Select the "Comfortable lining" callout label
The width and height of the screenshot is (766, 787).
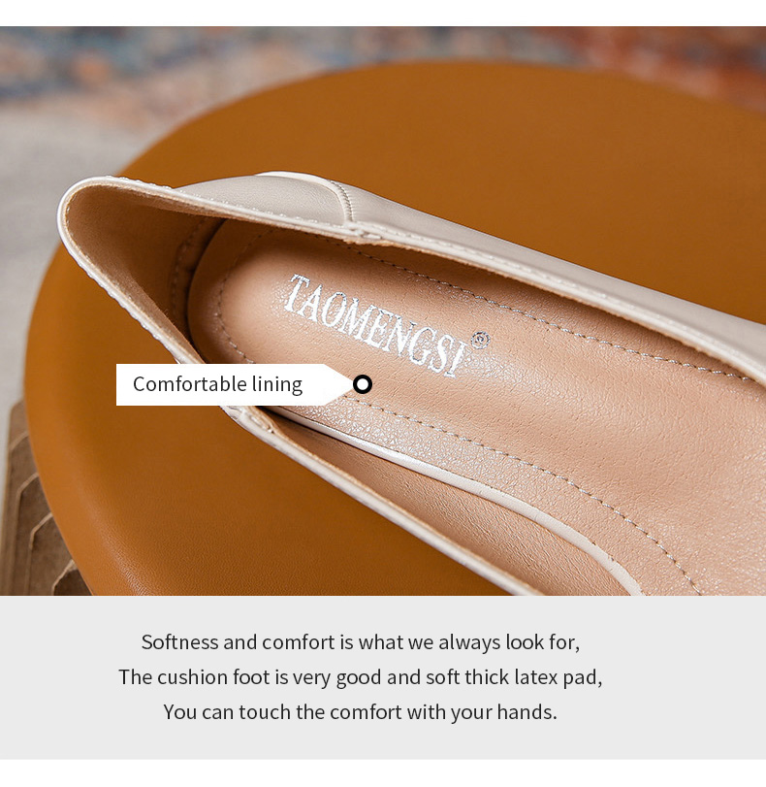(218, 384)
